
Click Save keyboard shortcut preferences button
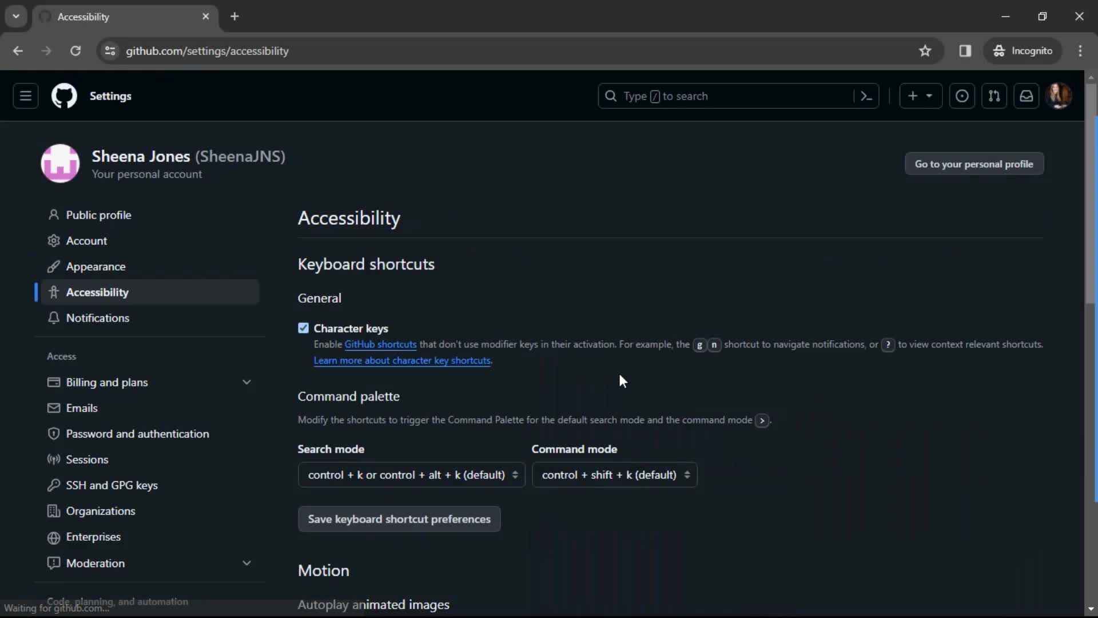(x=399, y=519)
